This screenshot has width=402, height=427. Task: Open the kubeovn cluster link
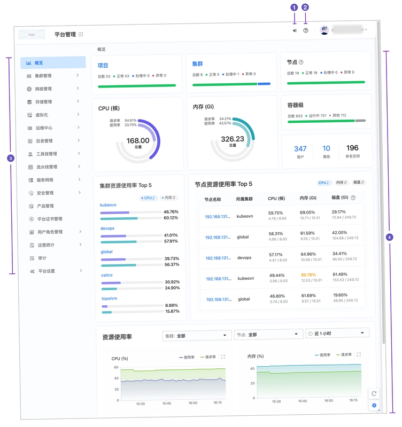(x=108, y=205)
